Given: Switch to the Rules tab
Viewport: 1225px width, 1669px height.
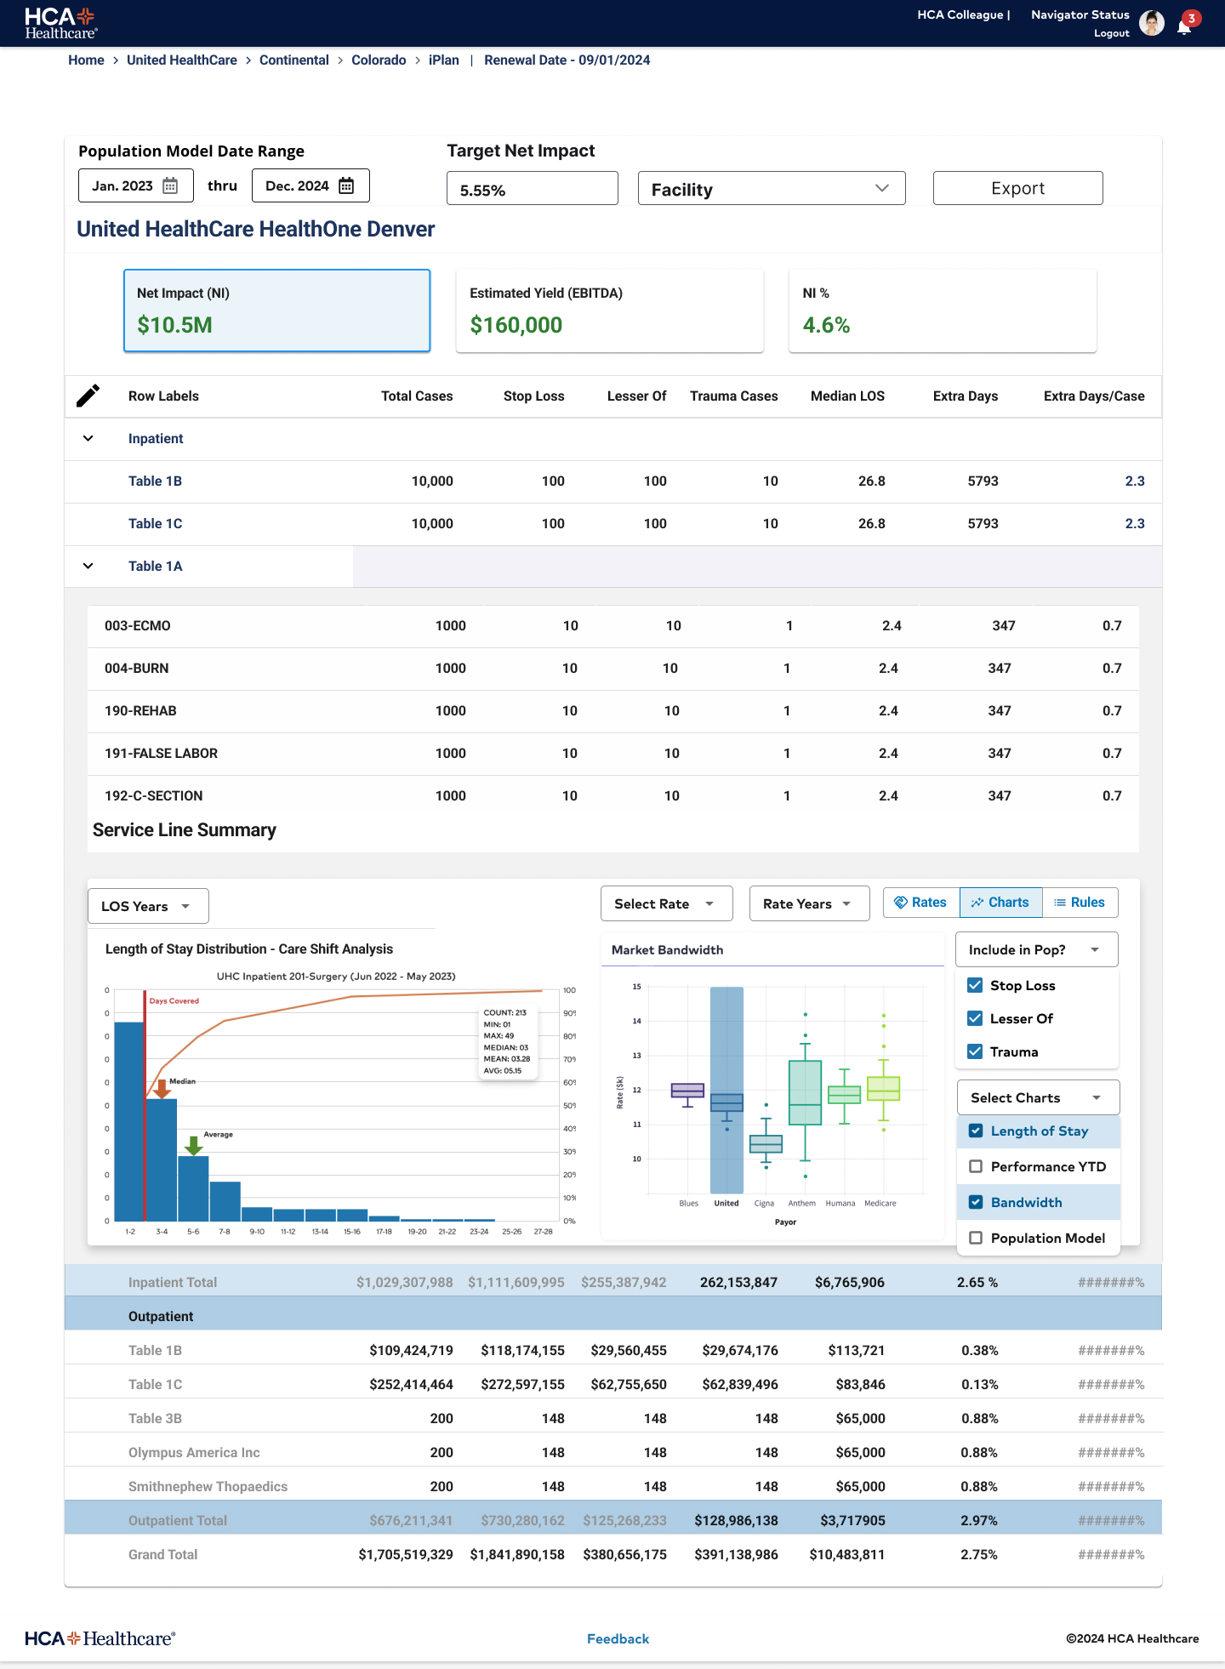Looking at the screenshot, I should coord(1080,903).
